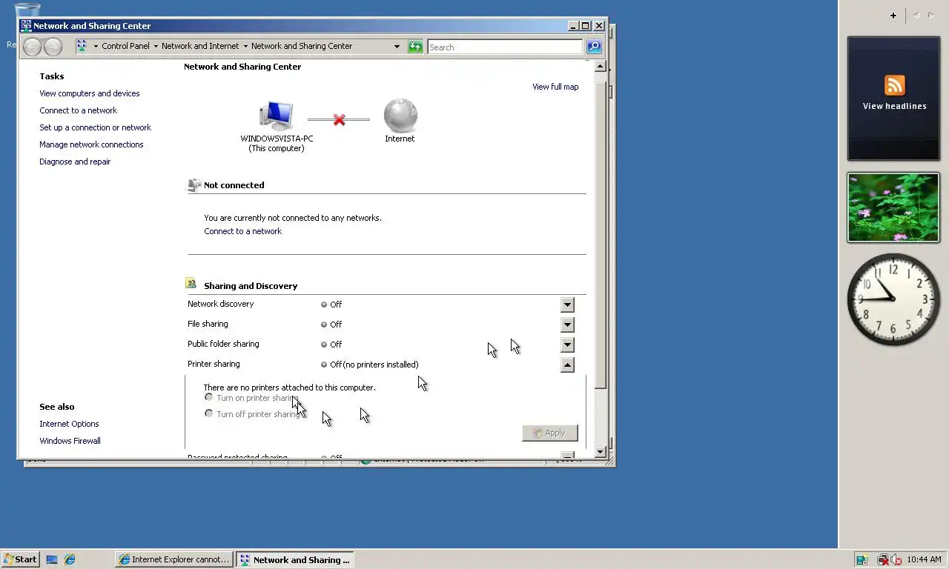Click the 10:44 AM taskbar clock
The height and width of the screenshot is (569, 949).
click(x=924, y=559)
